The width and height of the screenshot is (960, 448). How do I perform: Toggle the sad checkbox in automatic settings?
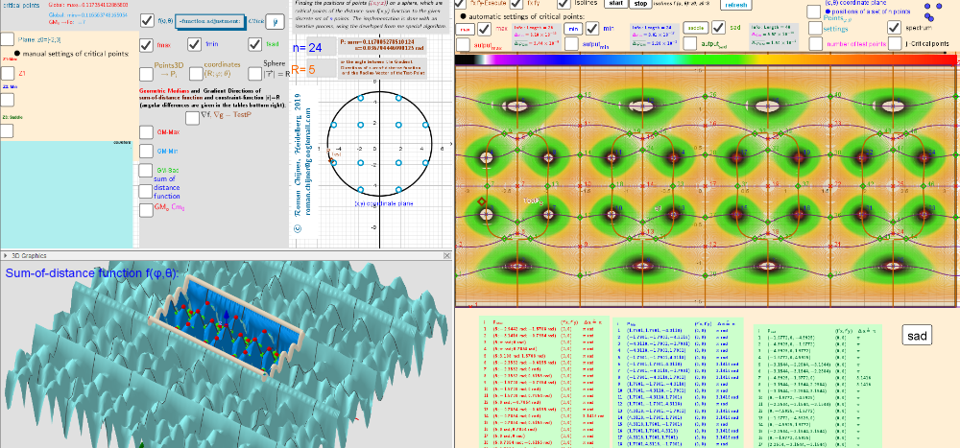tap(718, 28)
